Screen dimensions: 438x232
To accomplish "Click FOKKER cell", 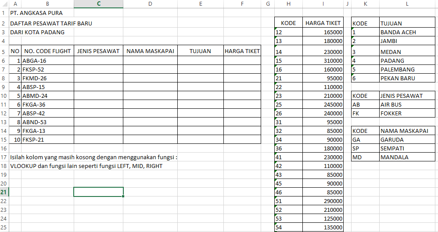I will (x=407, y=113).
